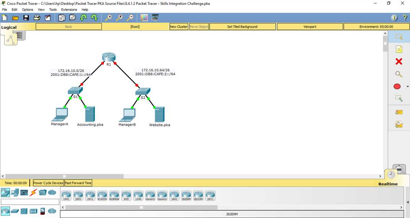Select switch S1 in the topology

[x=75, y=90]
